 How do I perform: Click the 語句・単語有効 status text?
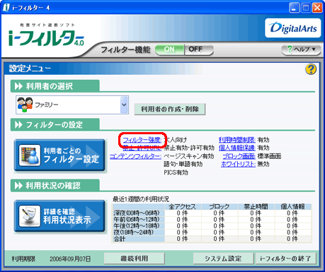coord(183,164)
